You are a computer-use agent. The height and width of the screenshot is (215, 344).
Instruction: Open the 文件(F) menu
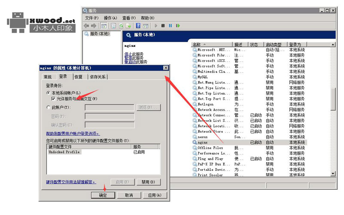tap(92, 18)
